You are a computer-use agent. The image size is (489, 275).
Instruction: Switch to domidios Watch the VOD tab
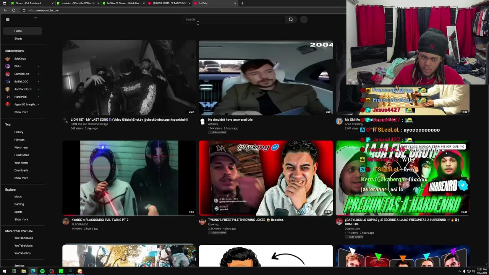pos(78,3)
